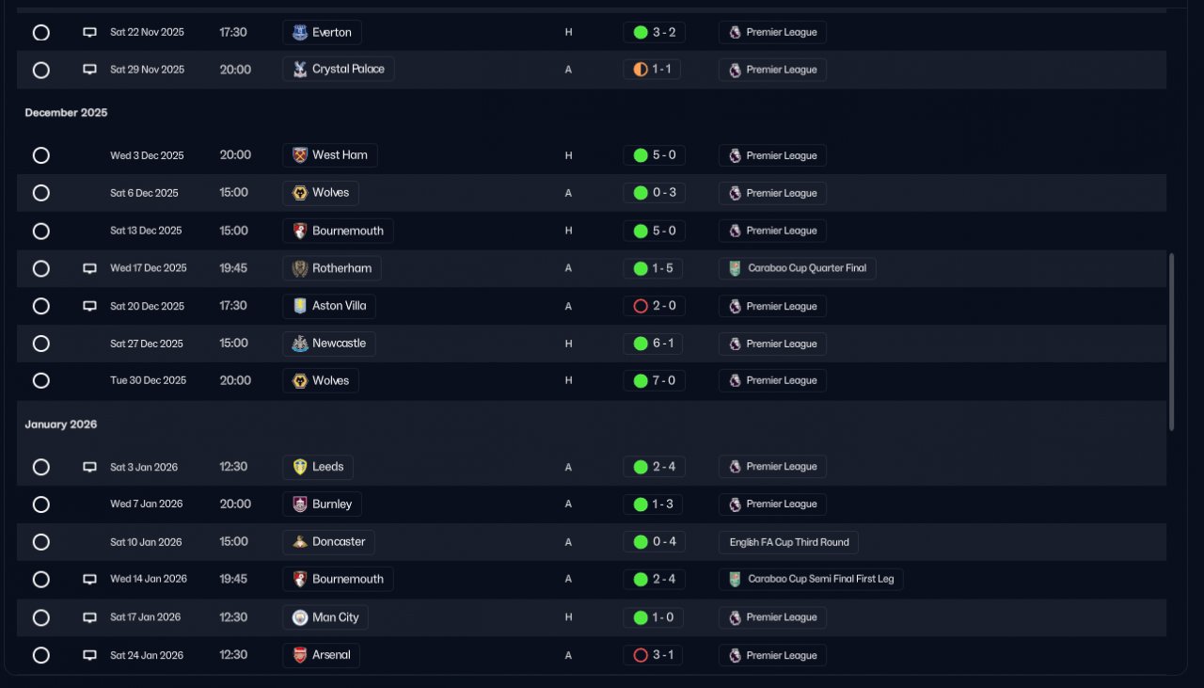Collapse the December 2025 month section

(x=66, y=113)
